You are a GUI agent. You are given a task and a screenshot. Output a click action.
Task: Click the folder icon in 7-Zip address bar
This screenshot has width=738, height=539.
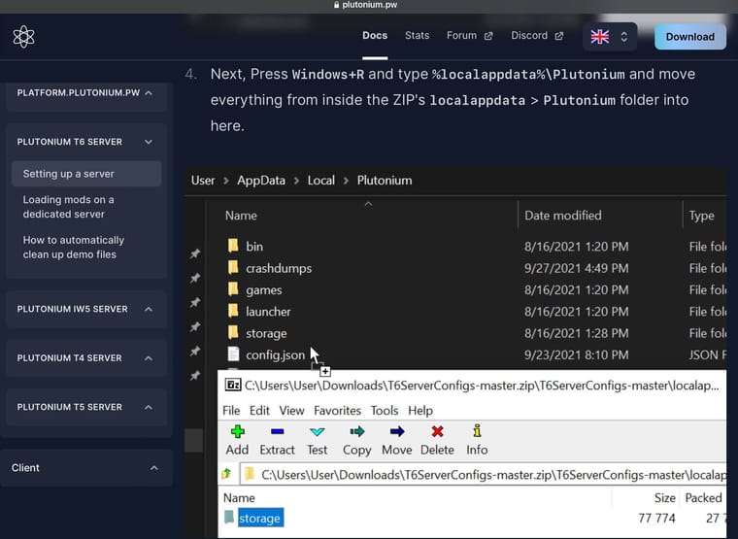pyautogui.click(x=250, y=474)
